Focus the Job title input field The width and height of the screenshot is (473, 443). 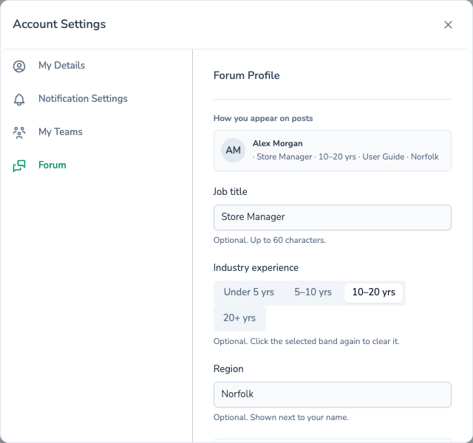click(x=333, y=217)
